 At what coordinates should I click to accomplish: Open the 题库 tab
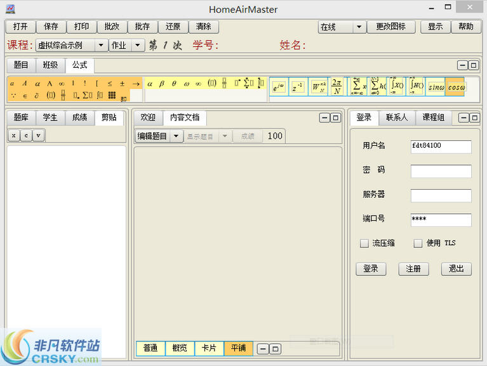pos(21,117)
